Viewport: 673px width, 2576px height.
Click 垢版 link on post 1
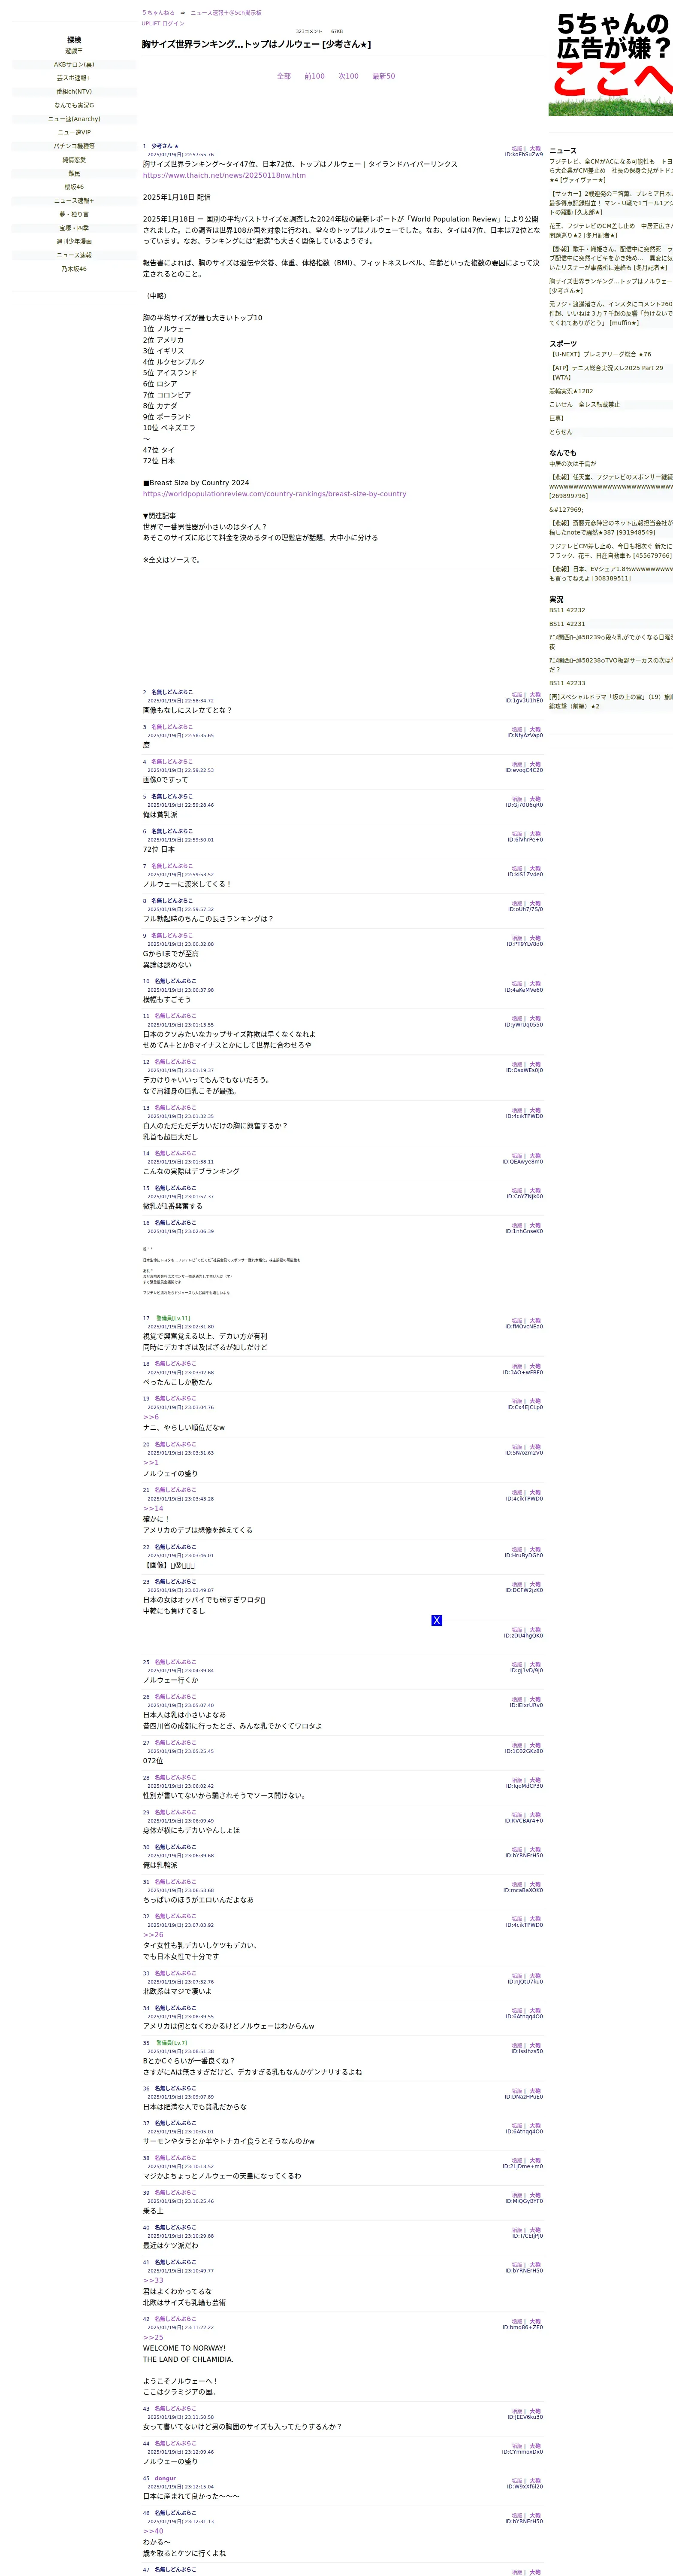[x=517, y=149]
